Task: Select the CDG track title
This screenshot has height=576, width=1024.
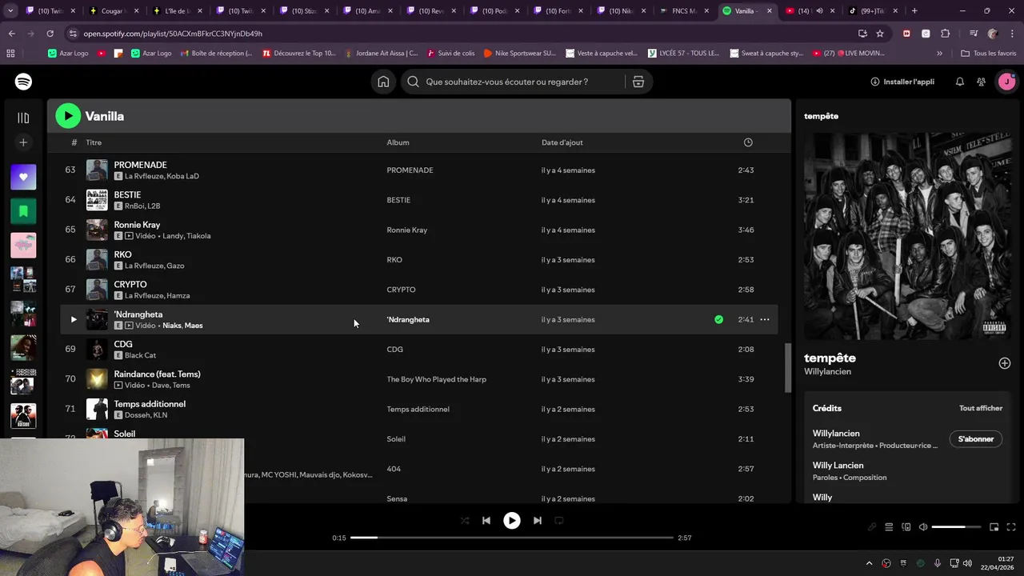Action: (123, 344)
